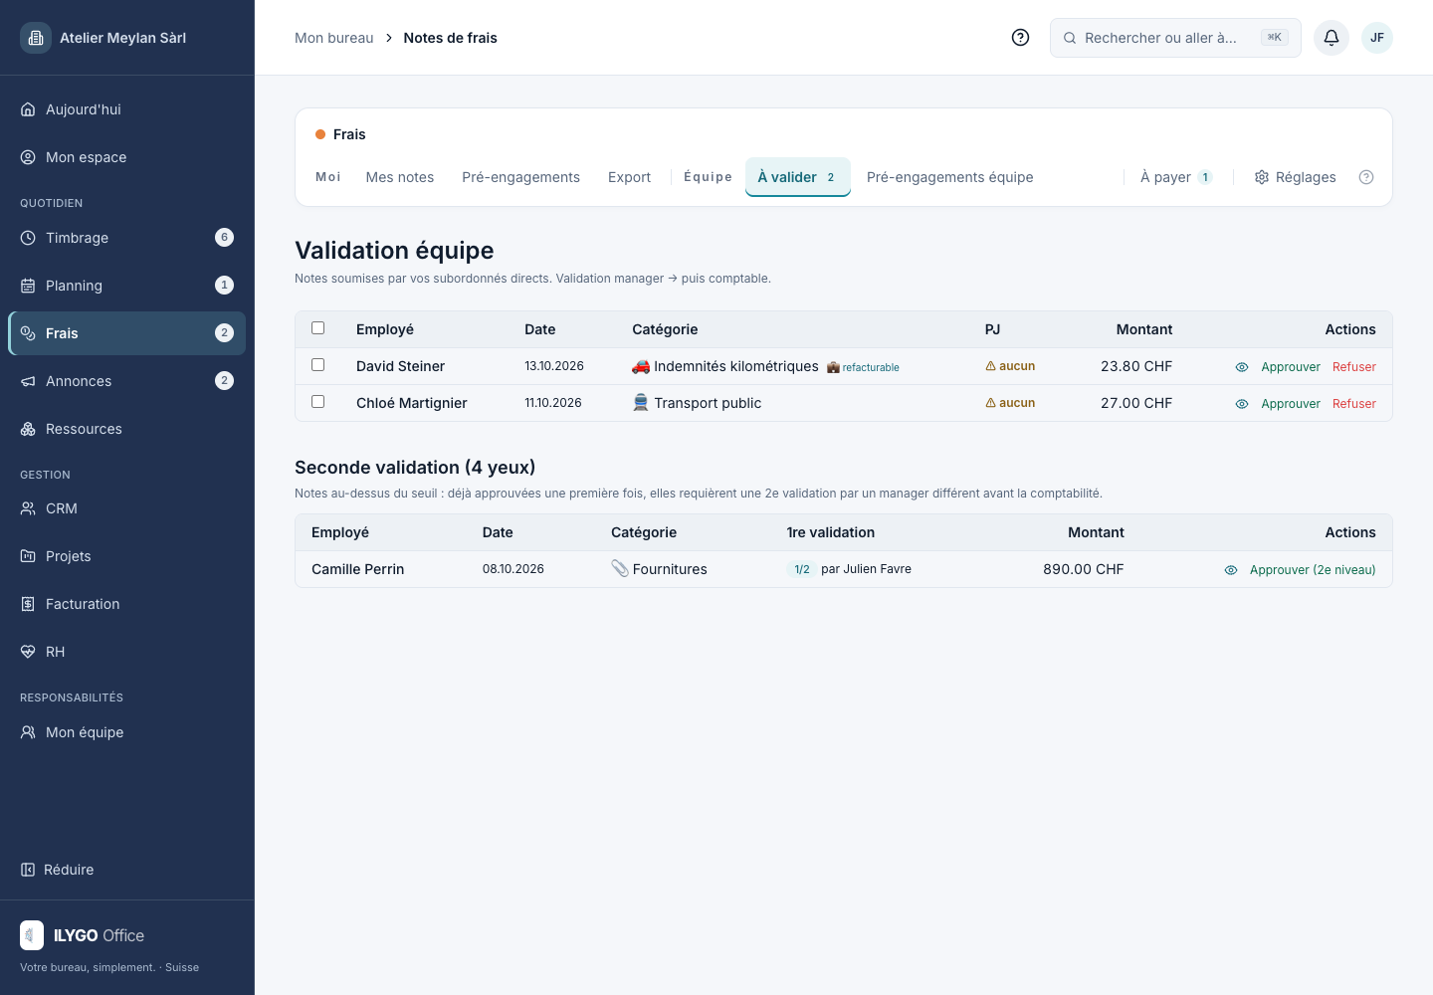Switch to Export tab
This screenshot has width=1433, height=995.
click(x=629, y=177)
